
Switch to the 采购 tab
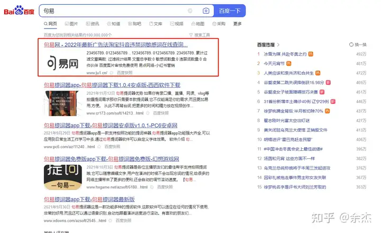click(219, 24)
